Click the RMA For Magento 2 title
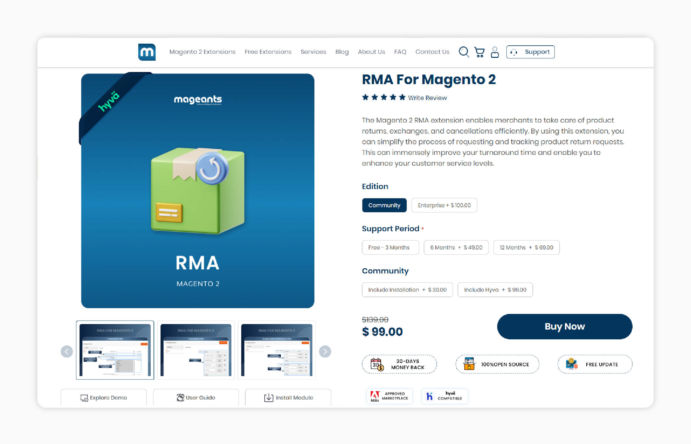 [x=429, y=79]
